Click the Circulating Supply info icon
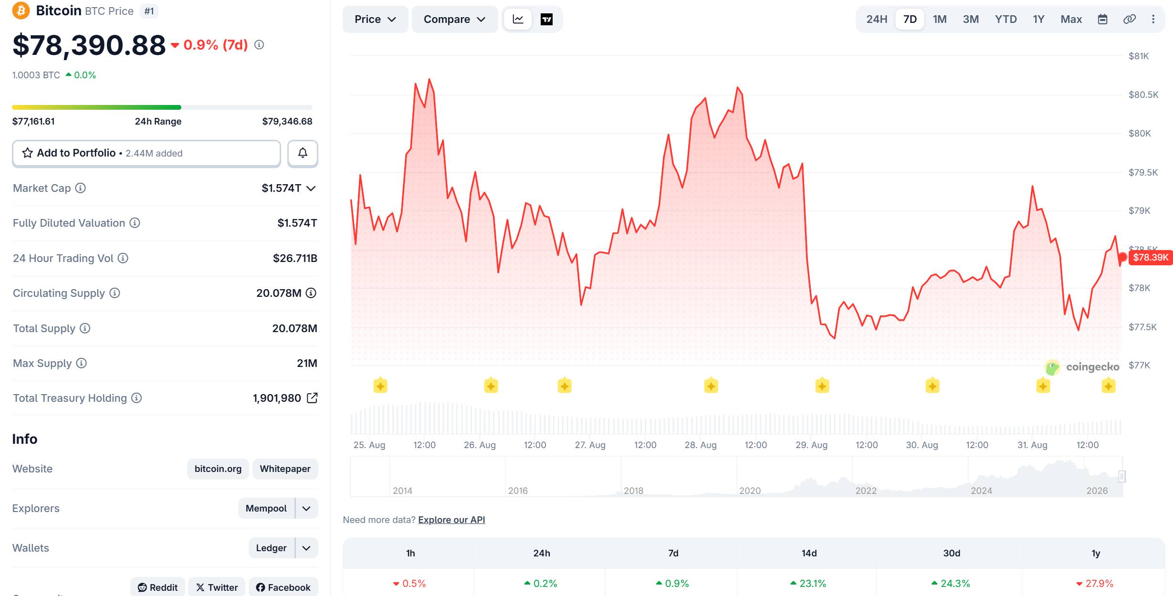This screenshot has width=1173, height=596. pos(115,293)
